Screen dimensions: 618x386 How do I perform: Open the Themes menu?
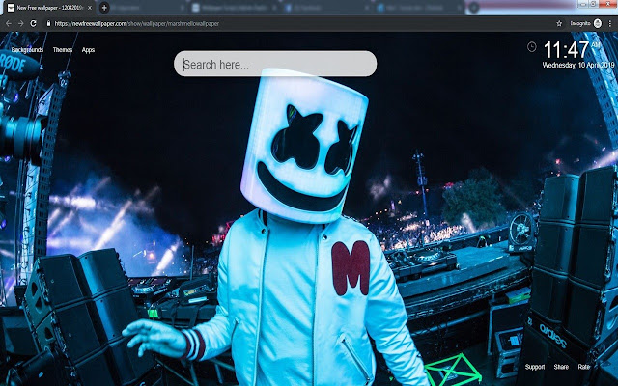(62, 50)
